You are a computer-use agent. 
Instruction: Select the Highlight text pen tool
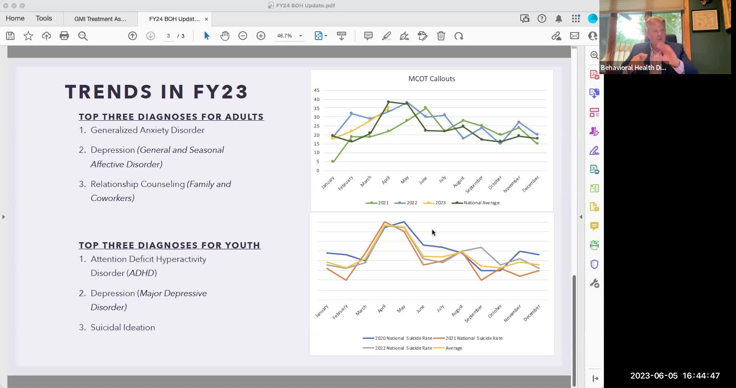386,36
